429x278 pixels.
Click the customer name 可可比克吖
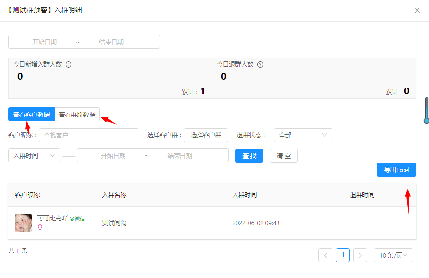click(x=52, y=218)
